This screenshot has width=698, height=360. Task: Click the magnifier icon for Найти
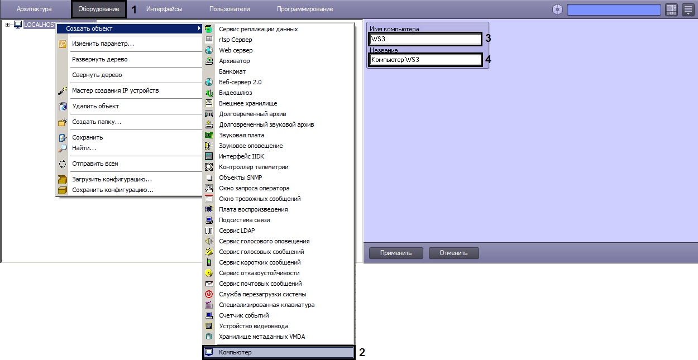coord(63,148)
